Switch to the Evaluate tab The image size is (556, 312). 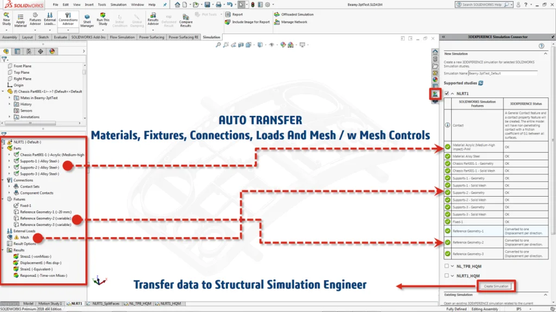coord(60,37)
